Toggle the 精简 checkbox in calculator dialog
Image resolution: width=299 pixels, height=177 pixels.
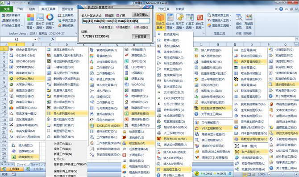coord(106,16)
